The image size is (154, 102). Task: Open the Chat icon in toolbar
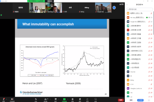click(x=56, y=99)
